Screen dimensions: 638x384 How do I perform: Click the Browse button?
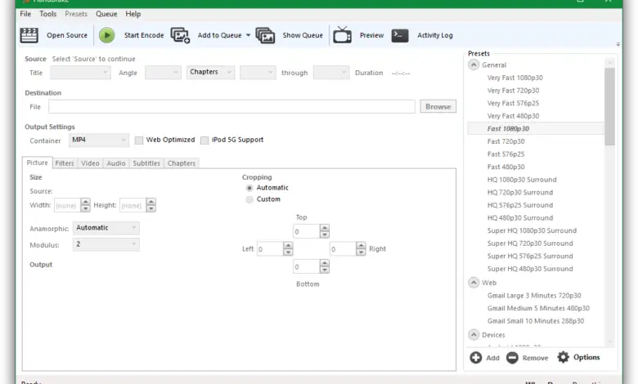tap(438, 106)
